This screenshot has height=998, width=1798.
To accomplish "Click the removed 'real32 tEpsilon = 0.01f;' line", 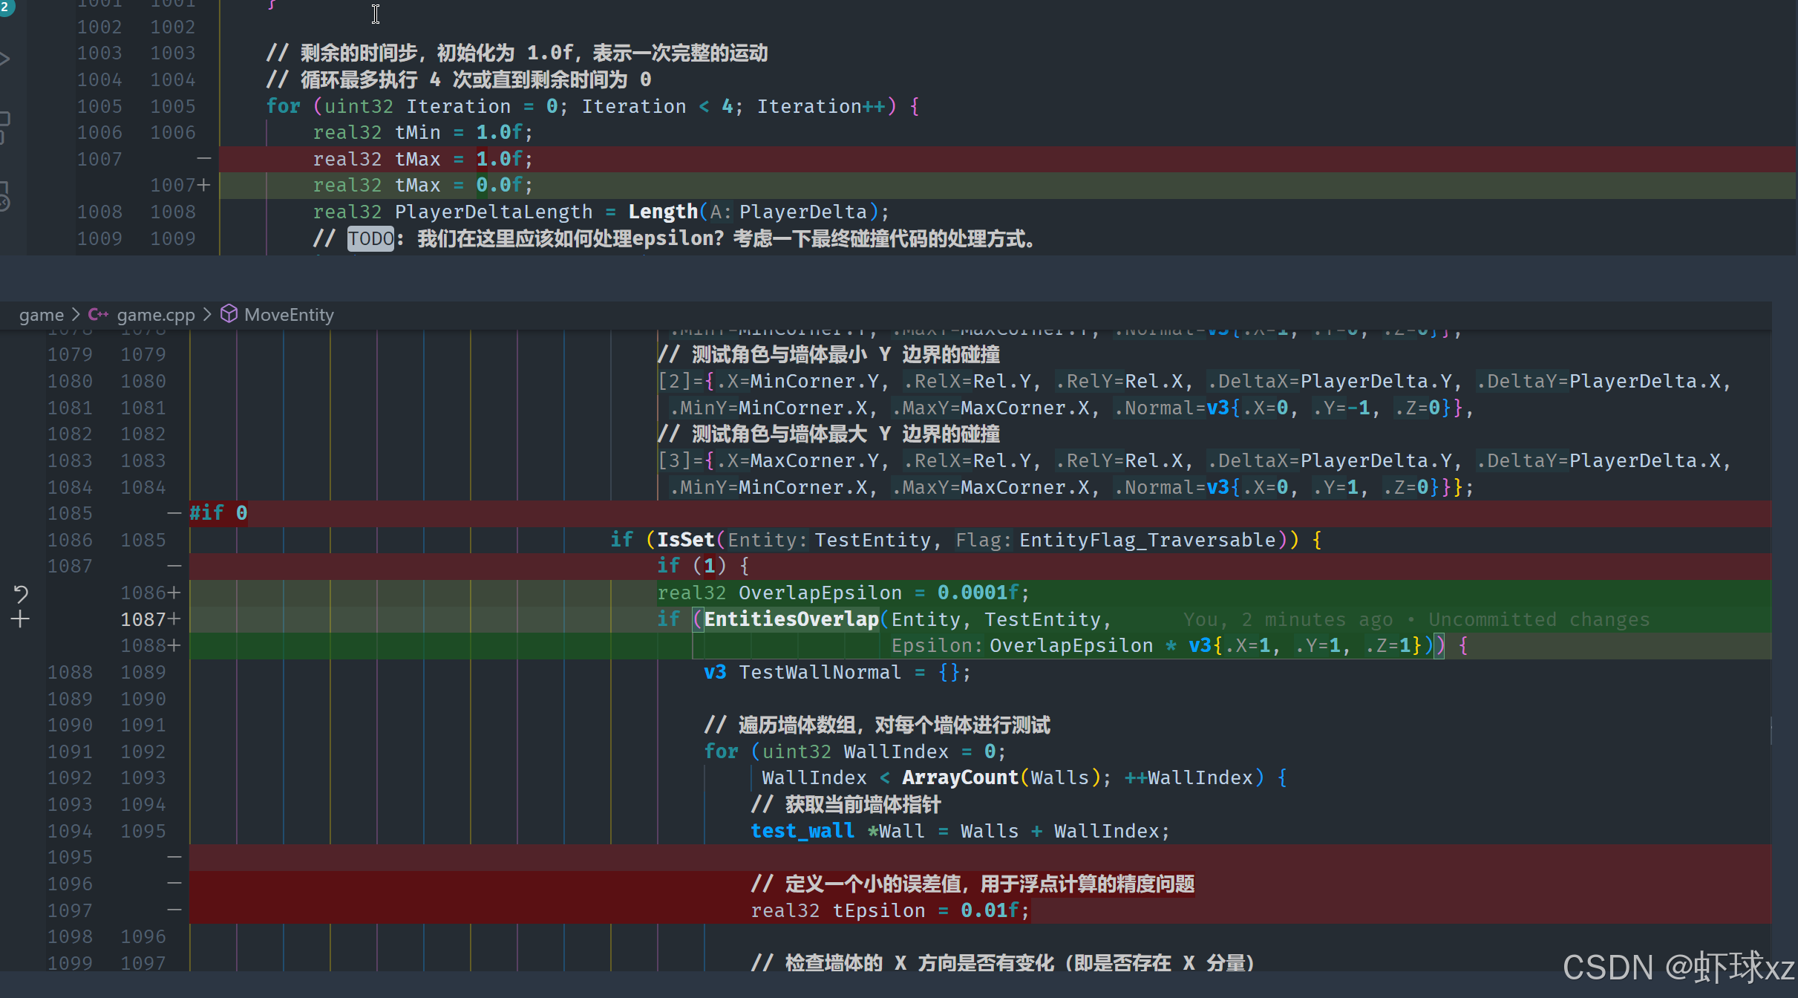I will [890, 910].
